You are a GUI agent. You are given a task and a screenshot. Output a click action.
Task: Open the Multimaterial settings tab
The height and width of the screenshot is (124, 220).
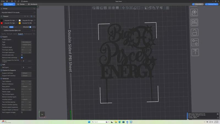pyautogui.click(x=28, y=34)
